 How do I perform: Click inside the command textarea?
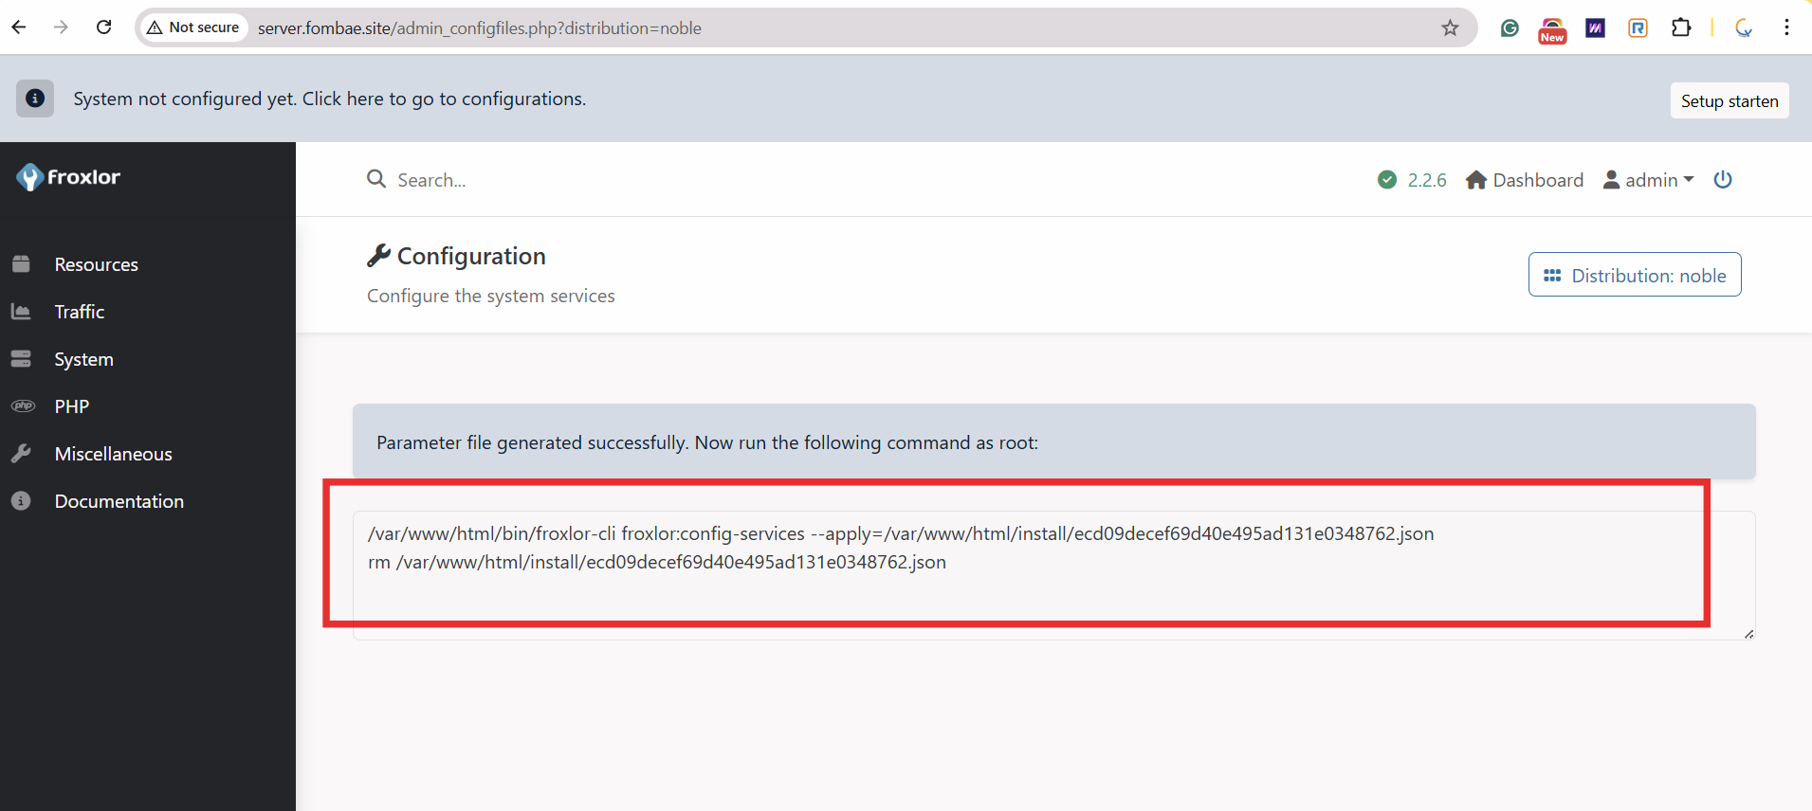click(x=1053, y=575)
